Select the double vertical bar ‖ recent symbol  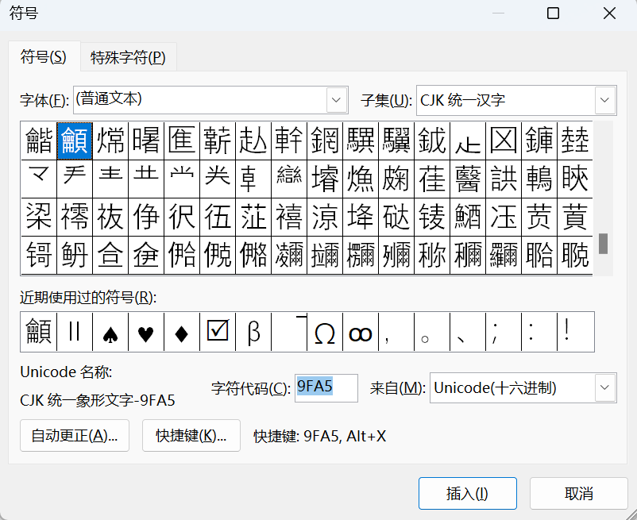tap(75, 332)
